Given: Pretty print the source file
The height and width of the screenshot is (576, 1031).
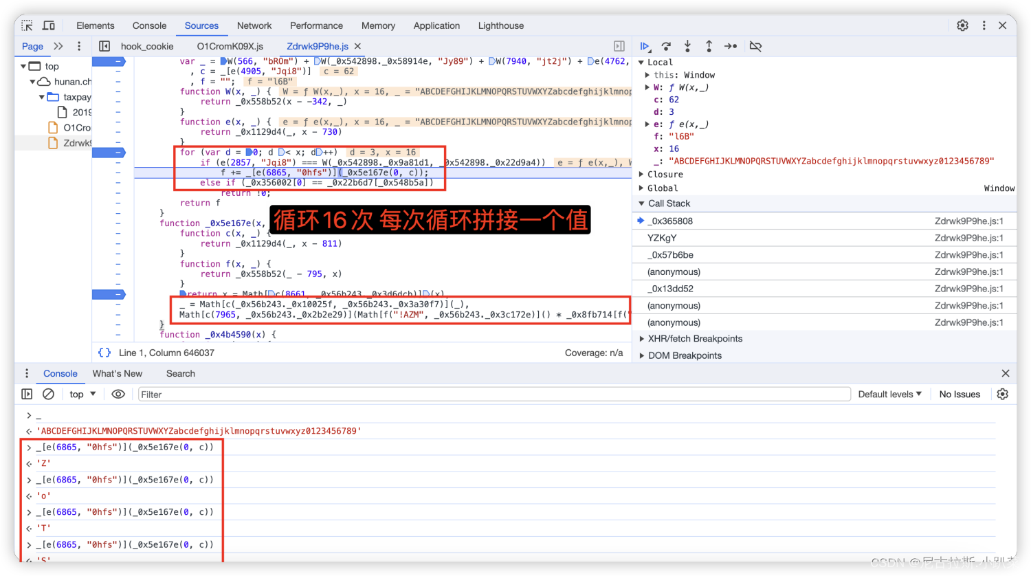Looking at the screenshot, I should [x=104, y=353].
